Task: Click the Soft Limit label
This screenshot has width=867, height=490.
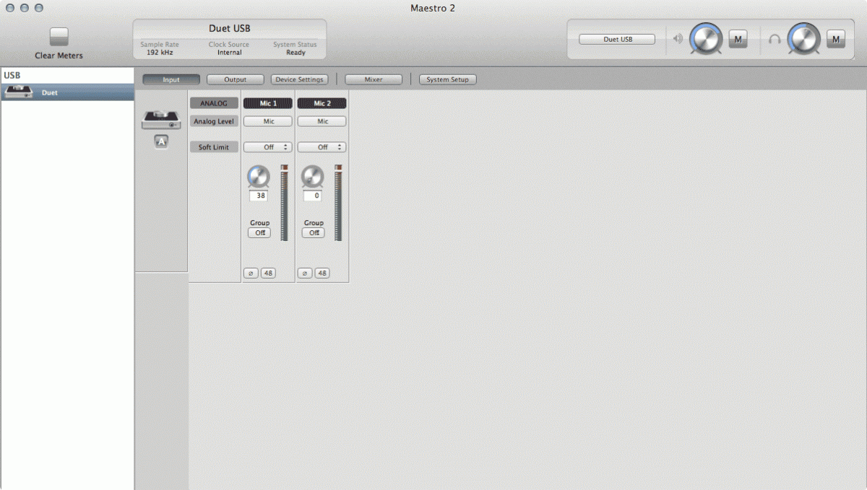Action: point(214,147)
